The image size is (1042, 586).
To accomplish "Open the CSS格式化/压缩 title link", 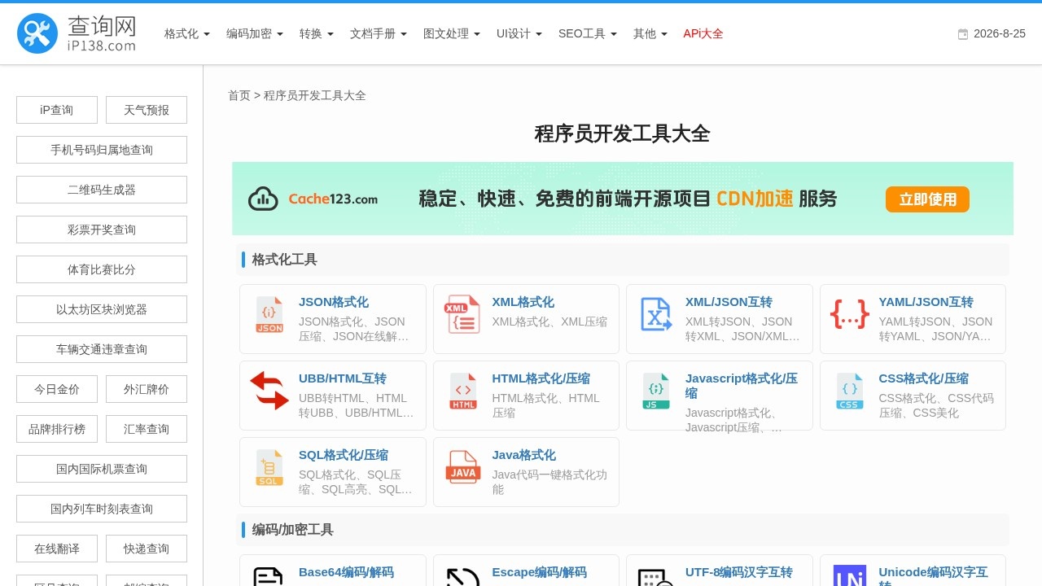I will point(923,378).
